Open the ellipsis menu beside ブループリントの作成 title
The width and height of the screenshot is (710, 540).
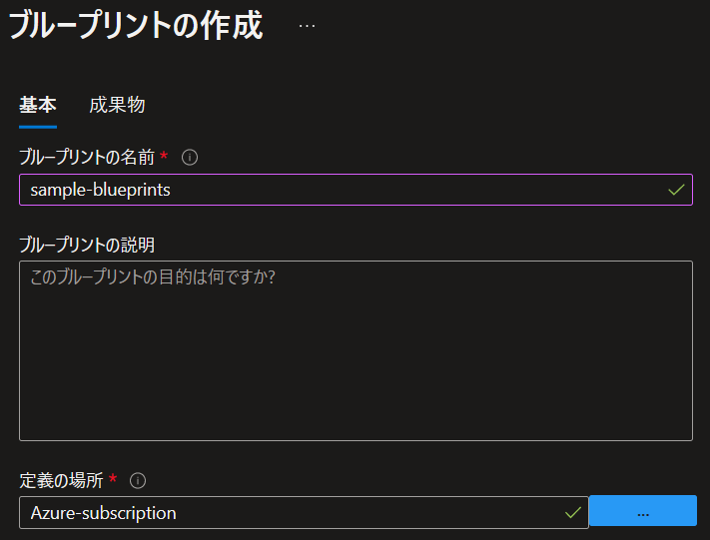307,26
